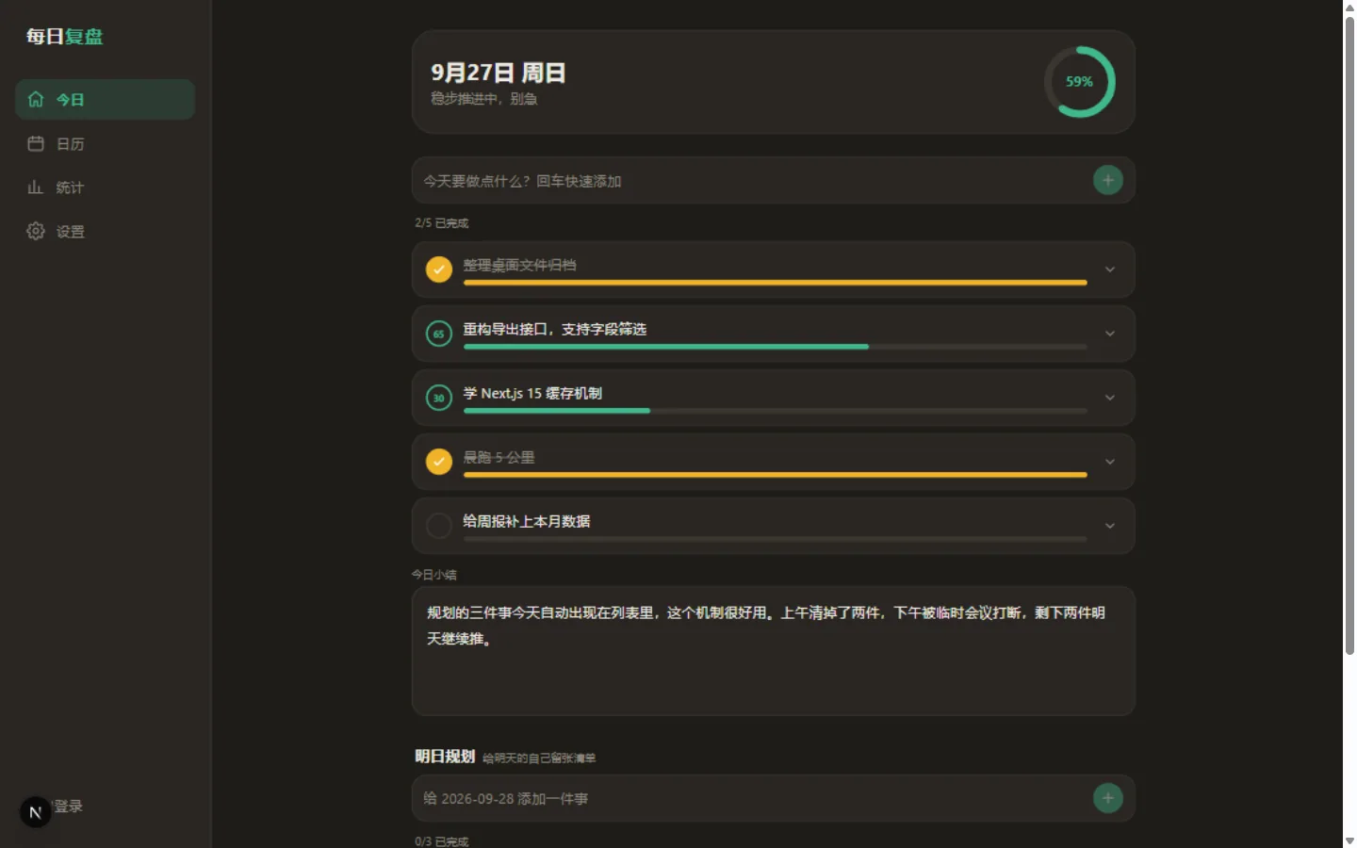Image resolution: width=1357 pixels, height=848 pixels.
Task: Click the gear icon beside 设置
Action: point(36,231)
